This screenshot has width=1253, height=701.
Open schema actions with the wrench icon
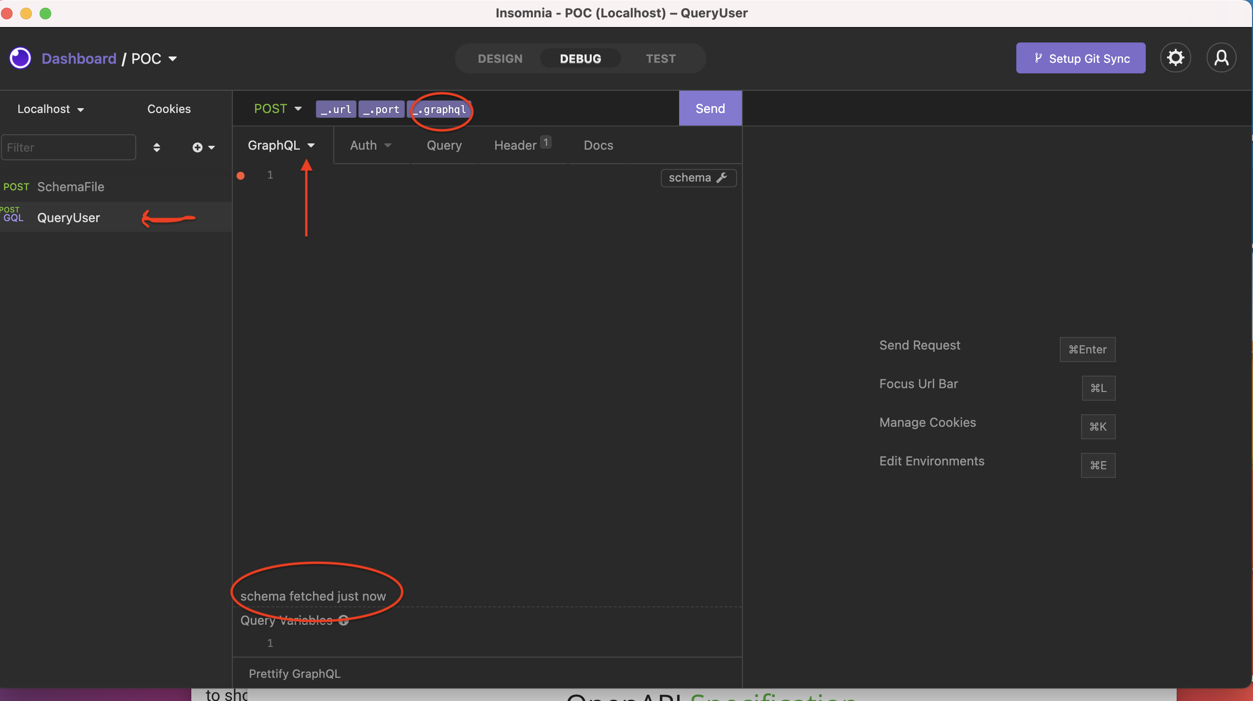tap(722, 178)
